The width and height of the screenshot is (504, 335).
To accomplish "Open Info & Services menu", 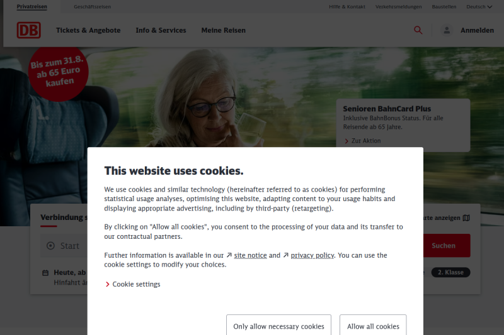I will click(x=161, y=30).
